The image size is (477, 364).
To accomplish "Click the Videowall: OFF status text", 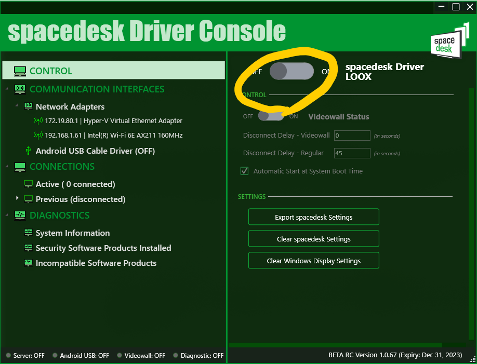I will (x=145, y=356).
